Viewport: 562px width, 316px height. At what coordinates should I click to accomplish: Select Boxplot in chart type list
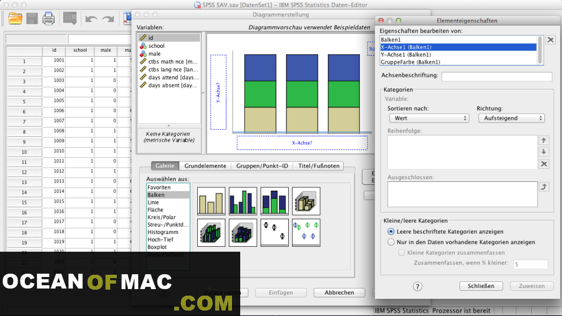(168, 247)
